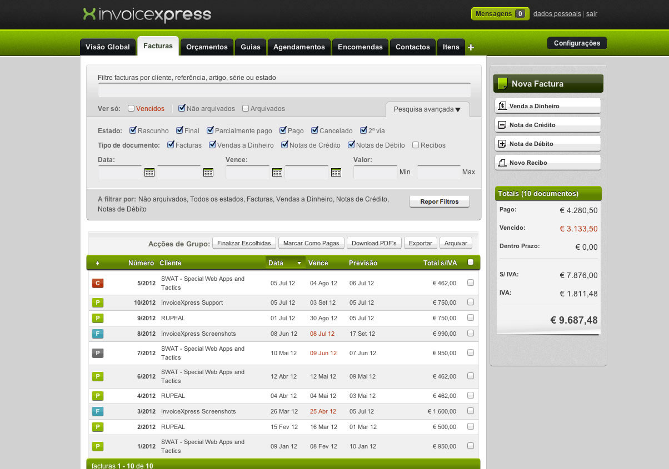This screenshot has width=669, height=469.
Task: Sort by the Data column dropdown arrow
Action: point(299,263)
